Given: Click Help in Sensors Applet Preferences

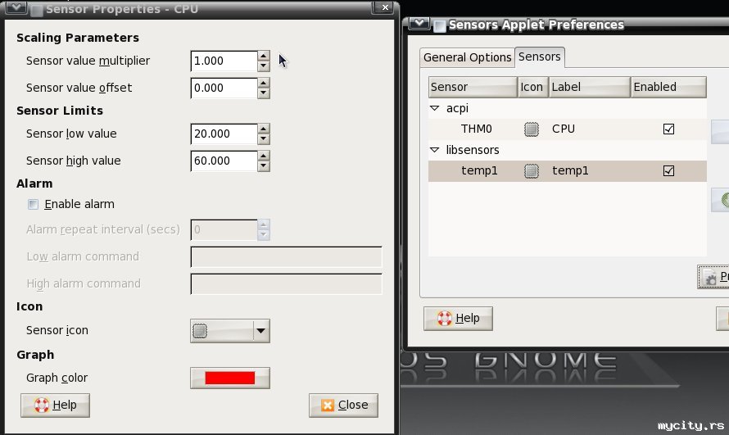Looking at the screenshot, I should pos(458,319).
